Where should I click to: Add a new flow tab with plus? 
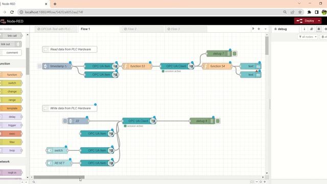259,29
